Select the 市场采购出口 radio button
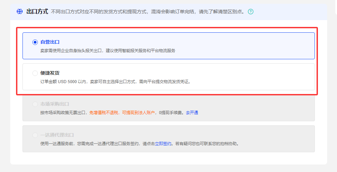 pyautogui.click(x=35, y=104)
